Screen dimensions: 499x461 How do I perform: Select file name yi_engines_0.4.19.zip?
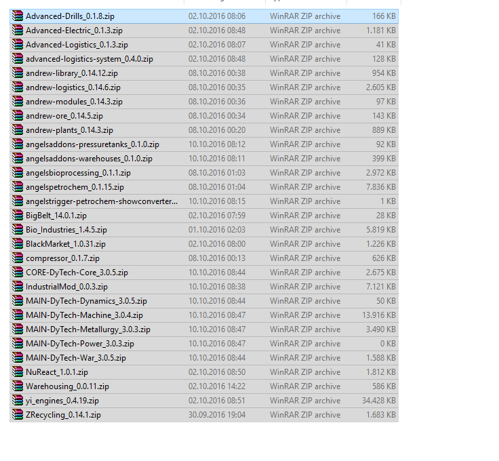point(62,401)
